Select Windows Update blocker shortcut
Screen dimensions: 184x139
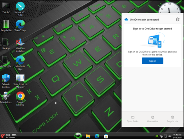(20, 45)
